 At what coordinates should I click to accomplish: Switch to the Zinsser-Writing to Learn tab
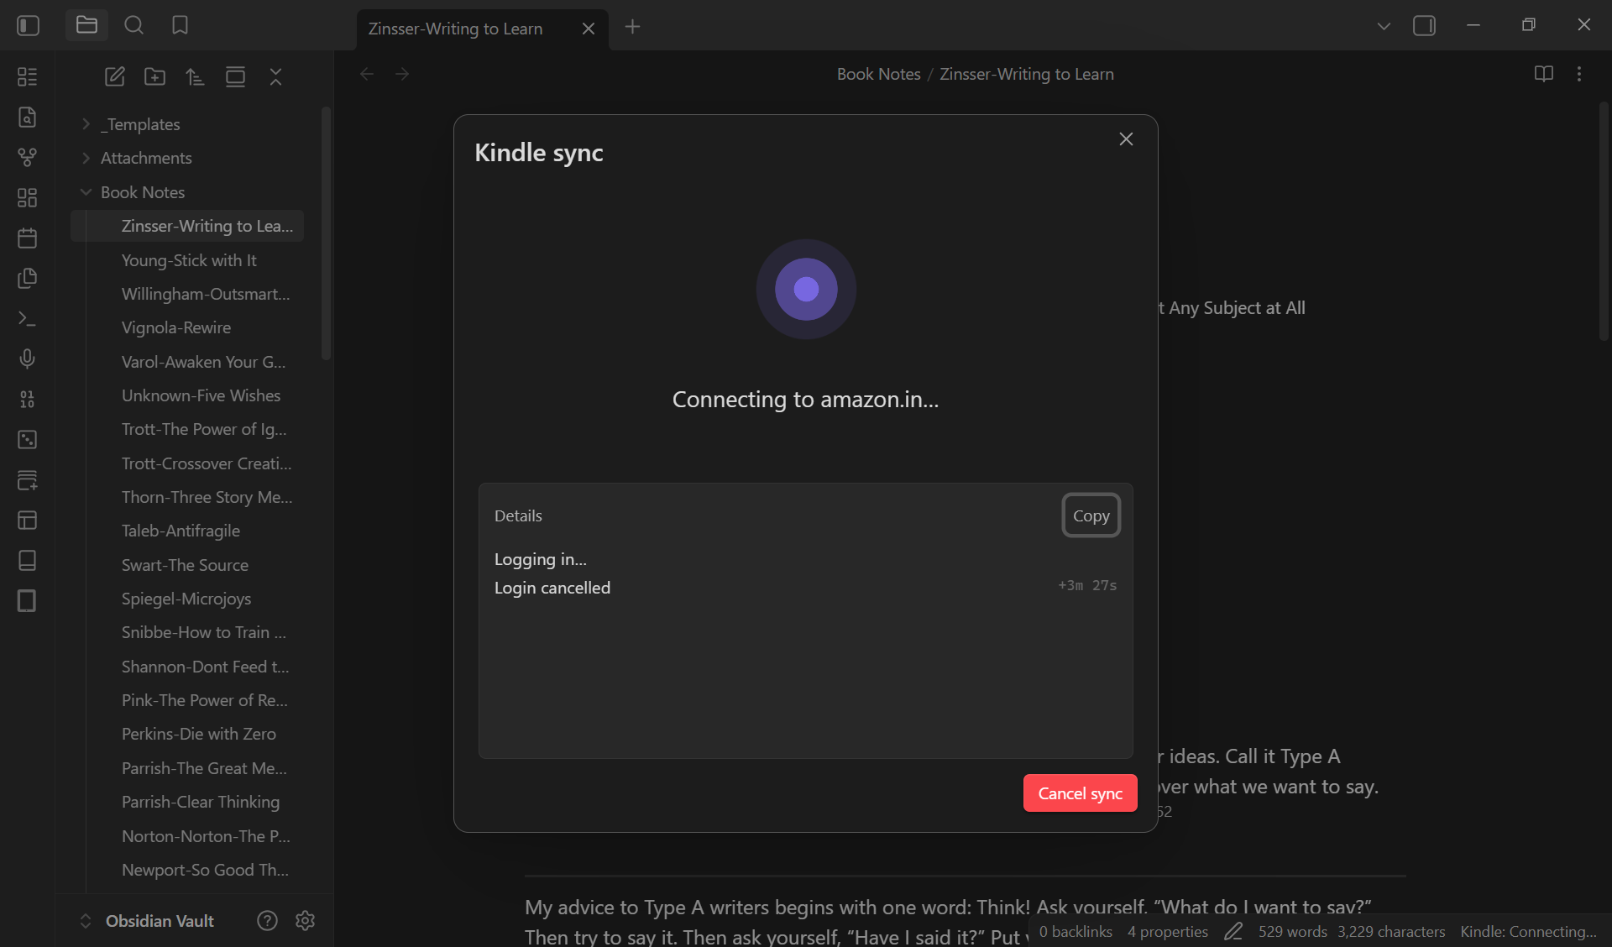click(x=456, y=29)
